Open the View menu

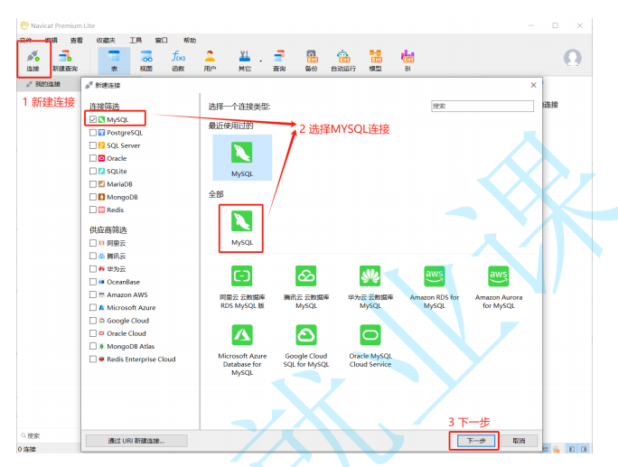[x=77, y=41]
